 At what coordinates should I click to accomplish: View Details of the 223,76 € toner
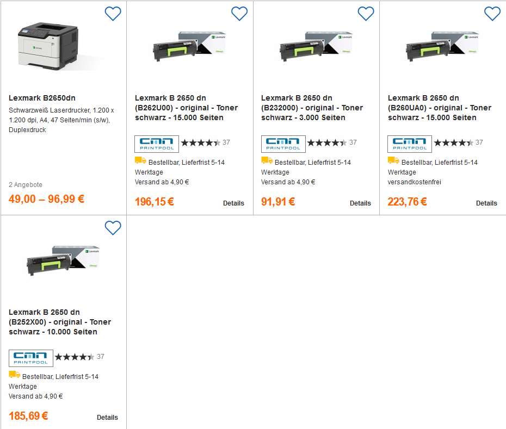(x=486, y=203)
